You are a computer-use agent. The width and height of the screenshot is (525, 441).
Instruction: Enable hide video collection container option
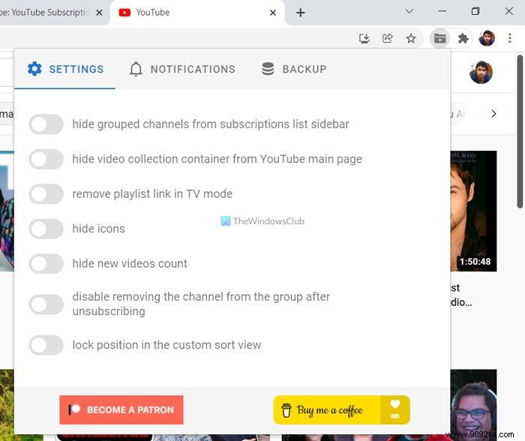pyautogui.click(x=46, y=159)
